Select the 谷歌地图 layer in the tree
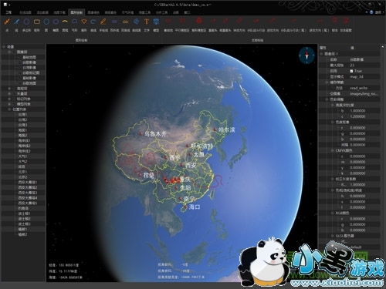Image resolution: width=386 pixels, height=289 pixels. pyautogui.click(x=29, y=83)
